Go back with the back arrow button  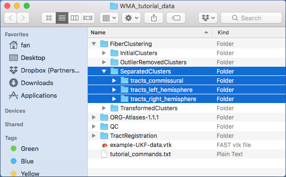click(x=10, y=18)
